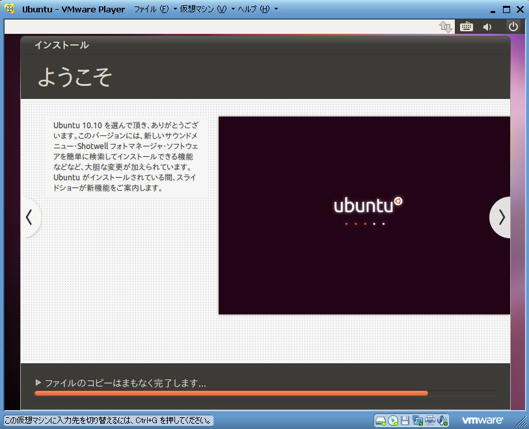Click the ファイルのコピーはまもなく完了します status text
529x429 pixels.
coord(125,383)
